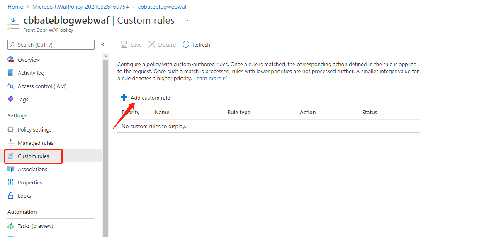Click Add custom rule
Screen dimensions: 494x237
point(150,98)
